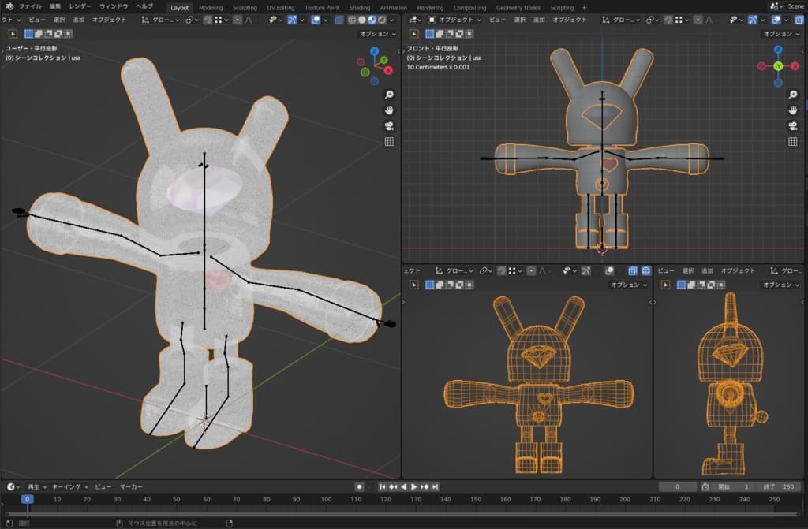The image size is (808, 529).
Task: Click the blue frame 0 playhead marker
Action: point(27,499)
